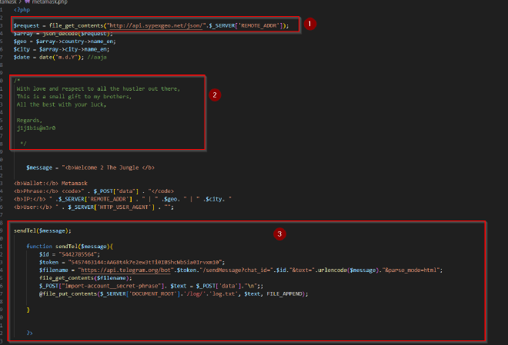Click the //aaja inline comment

click(x=97, y=57)
